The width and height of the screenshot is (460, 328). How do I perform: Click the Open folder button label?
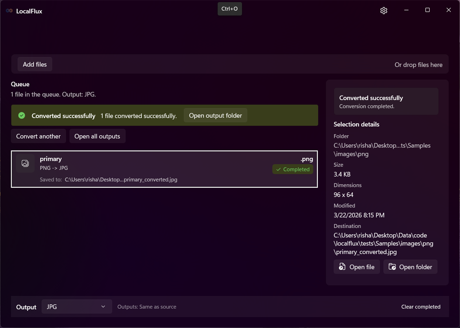point(415,267)
